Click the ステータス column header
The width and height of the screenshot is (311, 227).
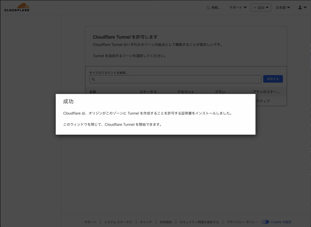148,92
